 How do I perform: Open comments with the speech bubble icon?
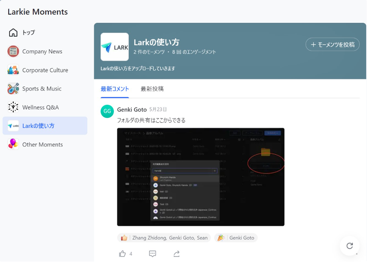(152, 254)
